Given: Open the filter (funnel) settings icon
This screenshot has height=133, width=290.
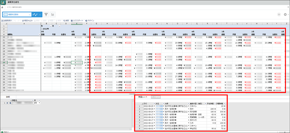Looking at the screenshot, I should click(46, 14).
